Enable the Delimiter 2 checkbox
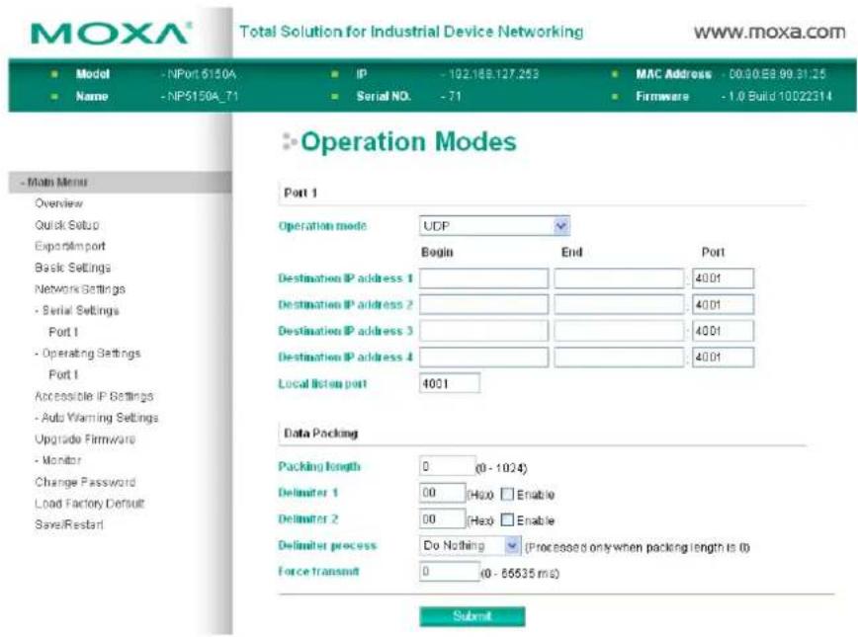Image resolution: width=858 pixels, height=637 pixels. tap(508, 519)
